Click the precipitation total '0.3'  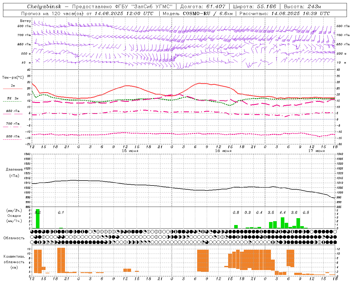(248, 212)
